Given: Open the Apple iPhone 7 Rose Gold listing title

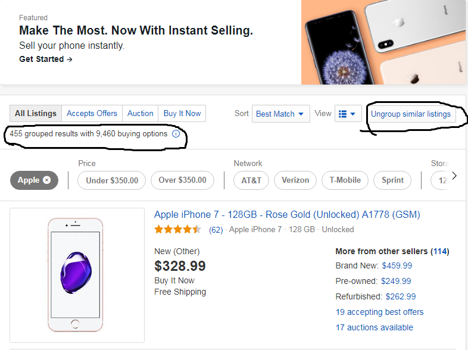Looking at the screenshot, I should 287,214.
